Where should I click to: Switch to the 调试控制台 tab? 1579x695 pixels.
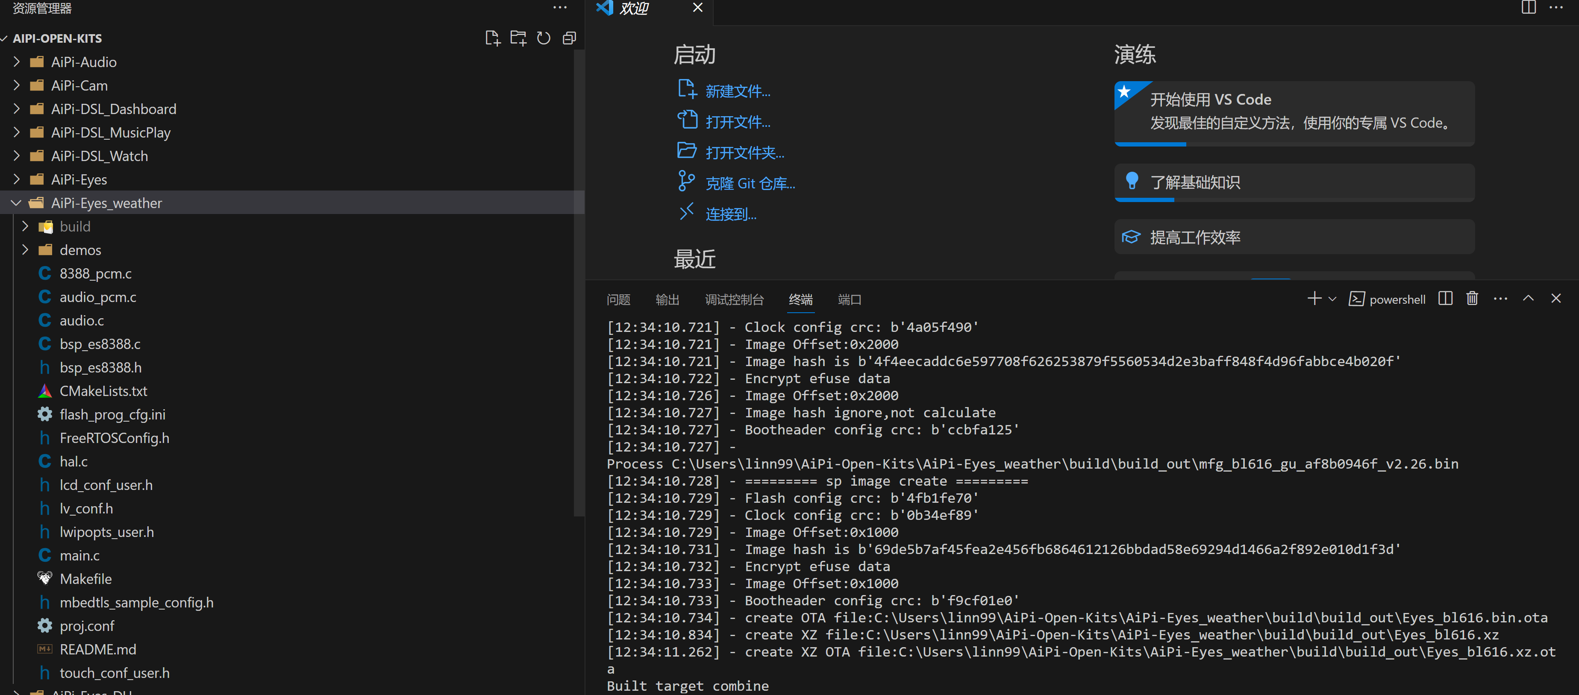click(x=734, y=300)
